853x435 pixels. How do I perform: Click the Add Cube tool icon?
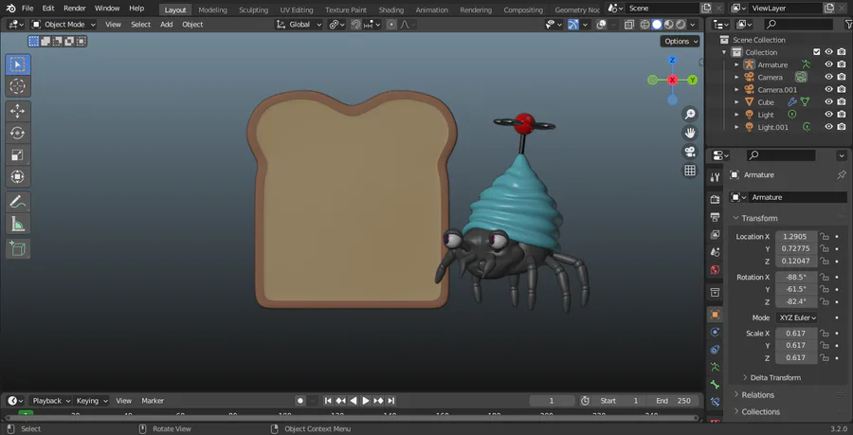point(18,248)
